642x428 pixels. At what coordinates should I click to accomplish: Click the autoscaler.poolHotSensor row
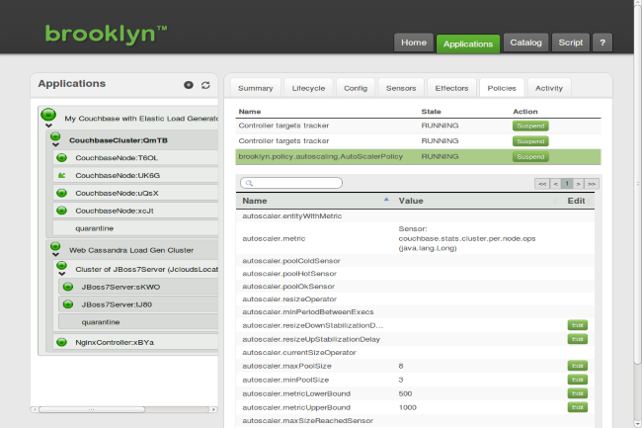[415, 274]
